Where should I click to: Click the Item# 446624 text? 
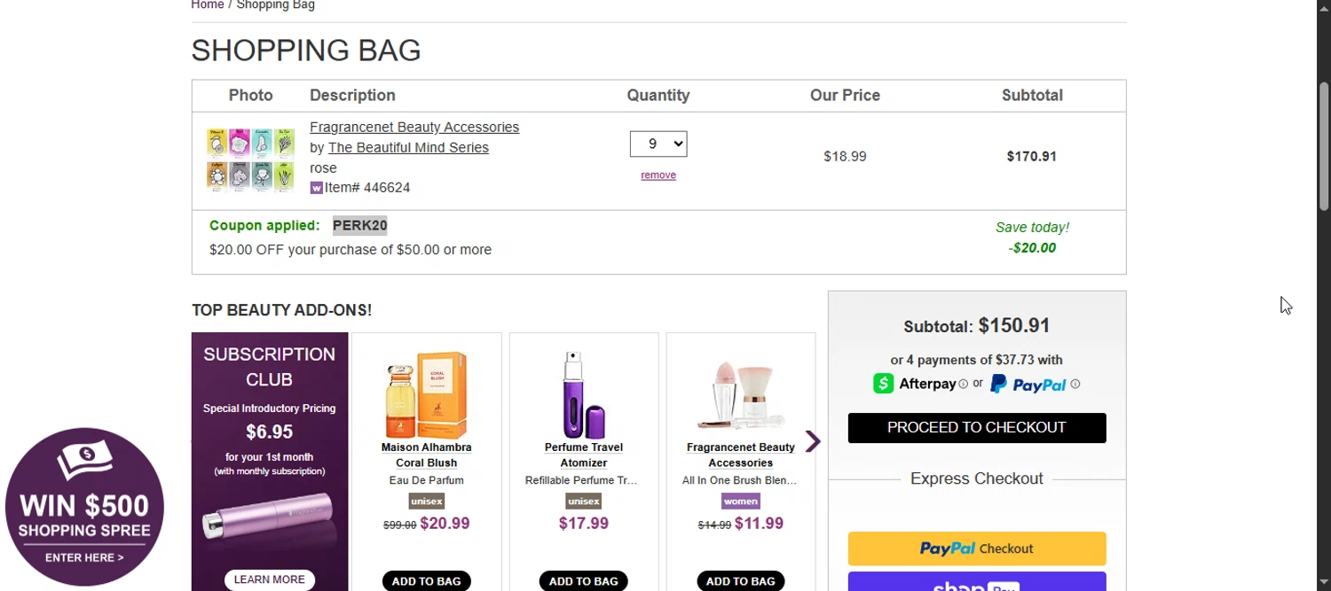click(x=367, y=188)
